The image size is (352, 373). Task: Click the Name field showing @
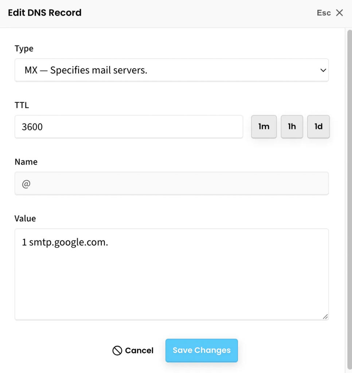pyautogui.click(x=171, y=184)
